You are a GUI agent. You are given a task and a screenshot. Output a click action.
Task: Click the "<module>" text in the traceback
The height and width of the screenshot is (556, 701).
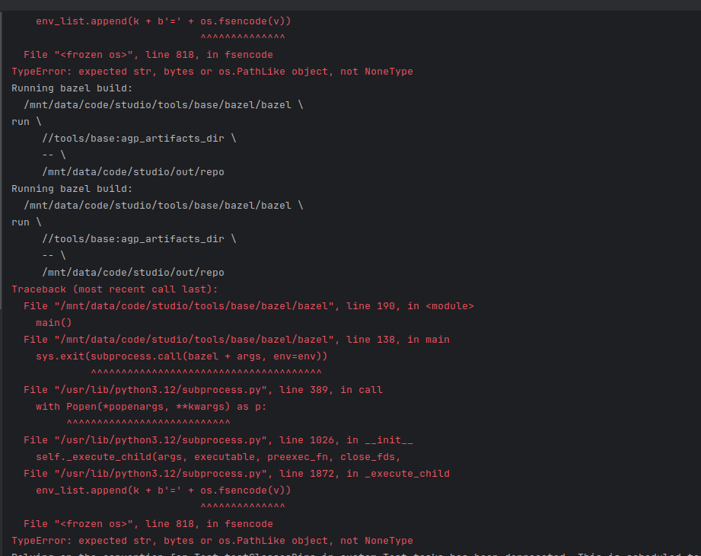coord(450,306)
